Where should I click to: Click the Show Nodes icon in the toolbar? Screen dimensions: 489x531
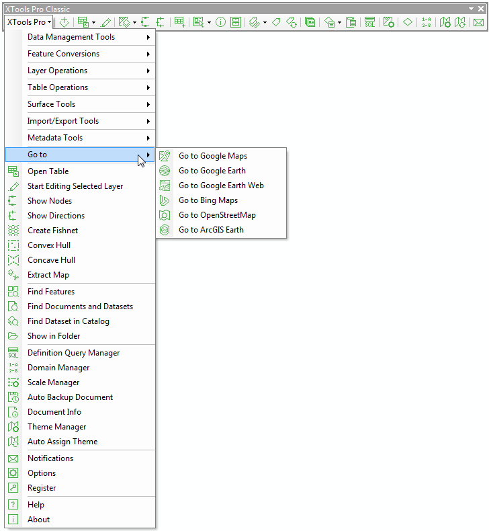coord(145,22)
